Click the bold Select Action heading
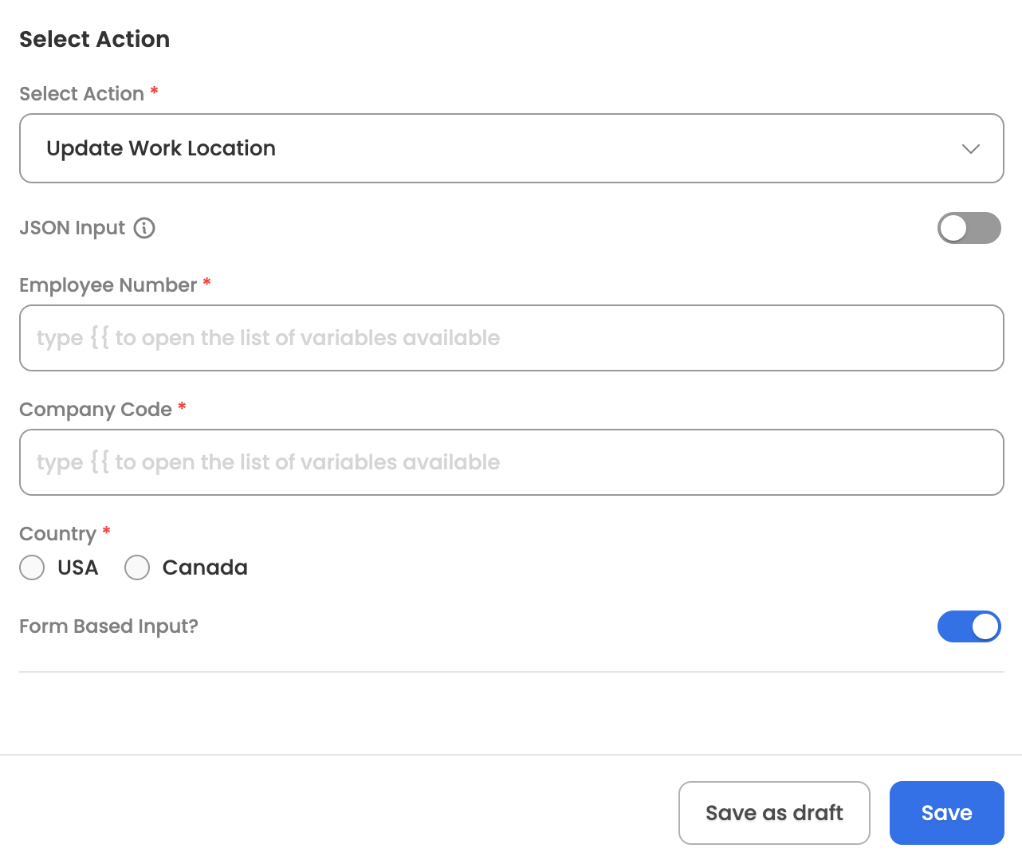 click(x=94, y=39)
